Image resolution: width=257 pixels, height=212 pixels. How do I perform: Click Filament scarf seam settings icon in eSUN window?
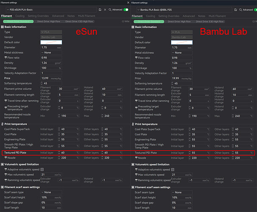pyautogui.click(x=2, y=187)
